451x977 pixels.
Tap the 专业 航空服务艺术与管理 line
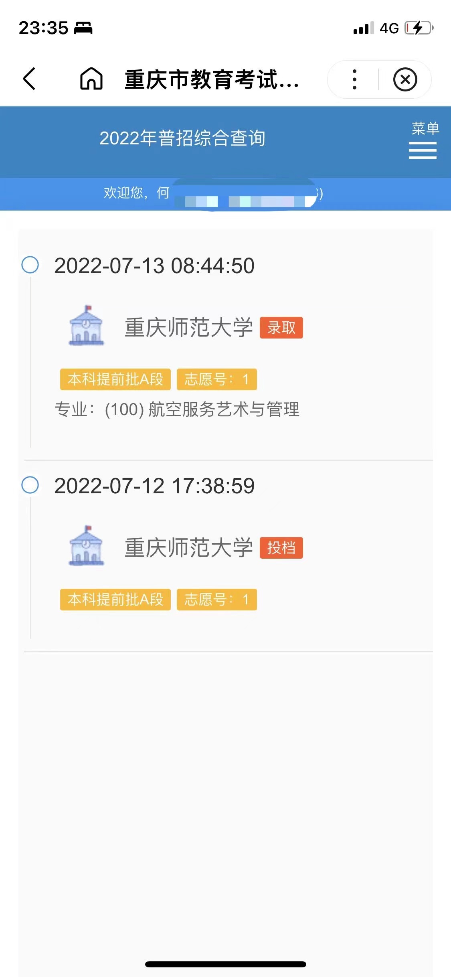(x=177, y=409)
